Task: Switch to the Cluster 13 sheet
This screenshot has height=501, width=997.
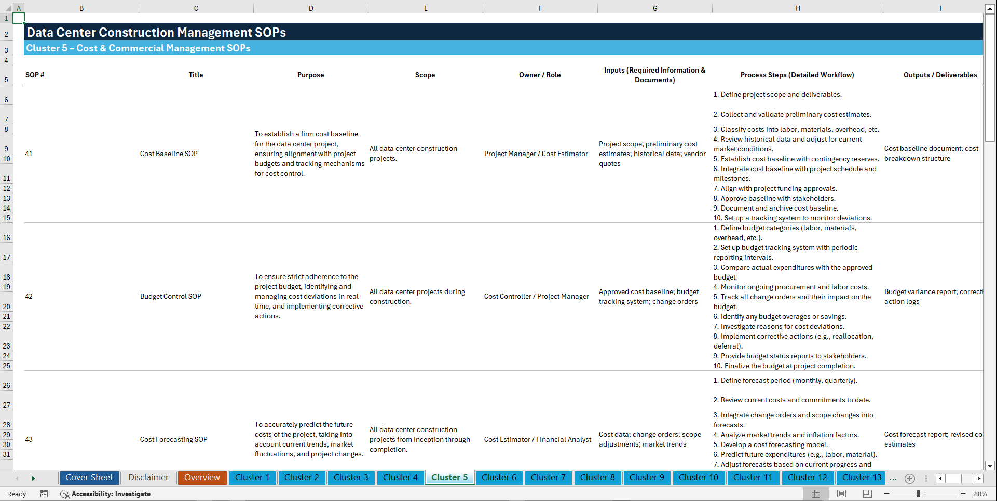Action: pos(861,478)
